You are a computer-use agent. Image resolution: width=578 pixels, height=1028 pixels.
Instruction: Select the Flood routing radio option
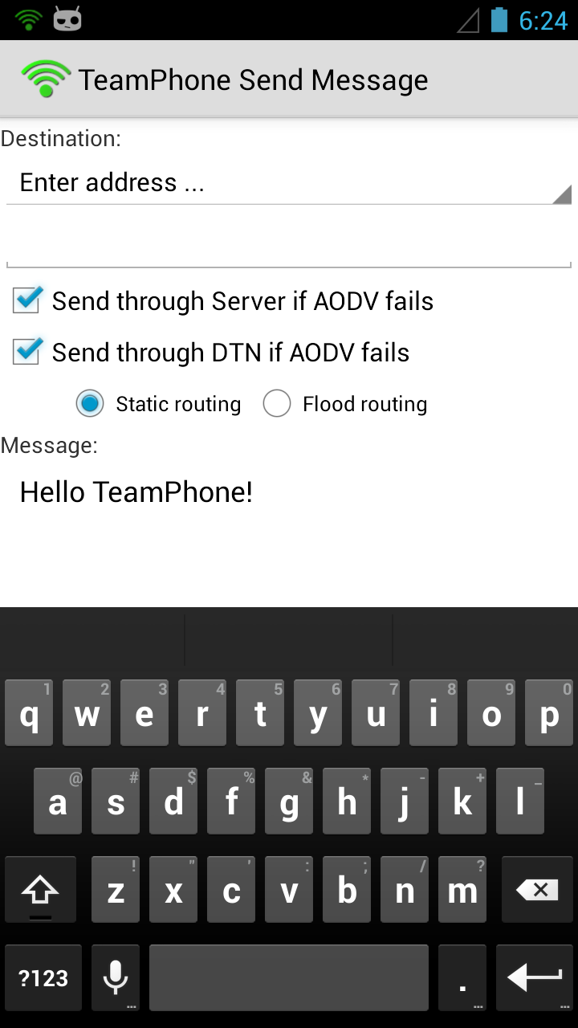[345, 404]
